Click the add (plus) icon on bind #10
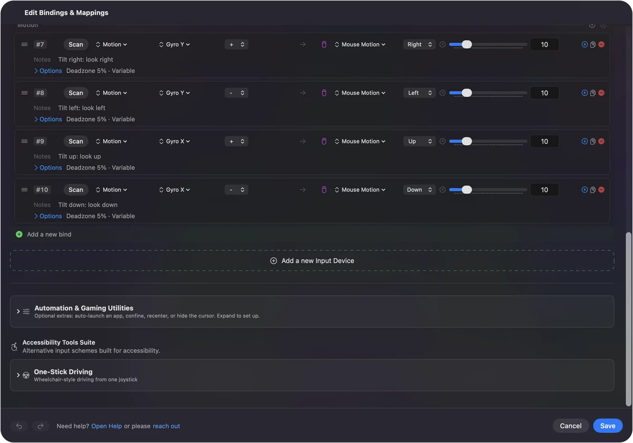Image resolution: width=633 pixels, height=443 pixels. 585,190
